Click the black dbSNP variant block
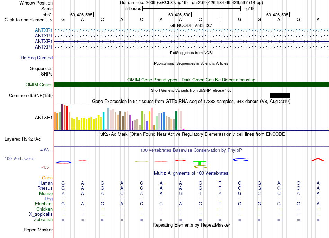The width and height of the screenshot is (329, 238). tap(279, 96)
